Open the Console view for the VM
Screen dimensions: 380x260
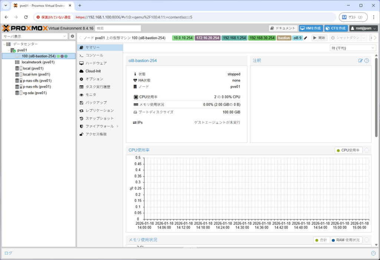[94, 55]
